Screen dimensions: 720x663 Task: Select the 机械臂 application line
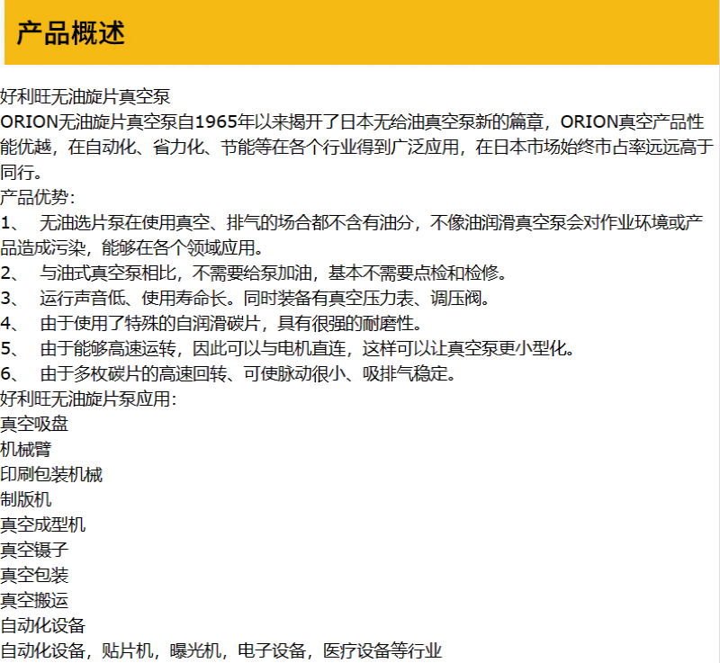26,449
